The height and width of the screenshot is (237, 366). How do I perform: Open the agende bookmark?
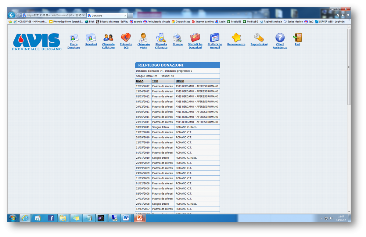[136, 22]
